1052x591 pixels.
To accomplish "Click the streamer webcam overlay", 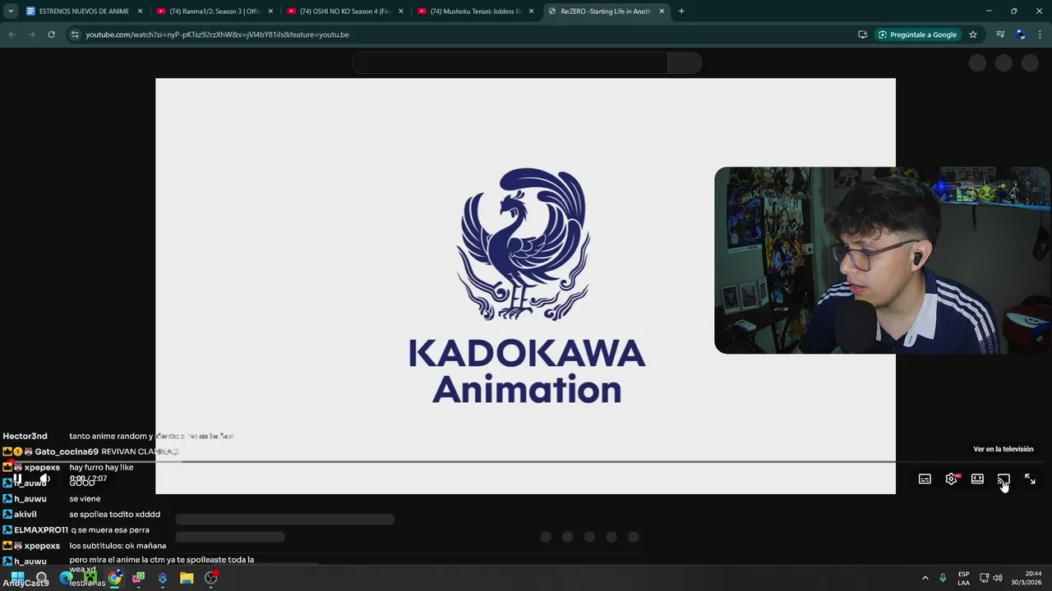I will point(883,260).
